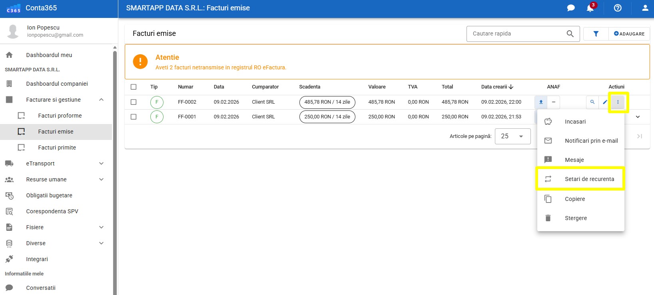Select Copiere in the actions menu
The image size is (654, 295).
click(574, 199)
